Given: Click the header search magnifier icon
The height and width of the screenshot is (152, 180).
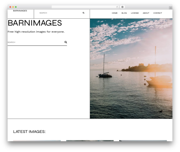Looking at the screenshot, I should tap(84, 13).
